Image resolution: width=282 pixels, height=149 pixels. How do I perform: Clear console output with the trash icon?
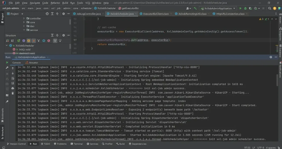pos(13,93)
